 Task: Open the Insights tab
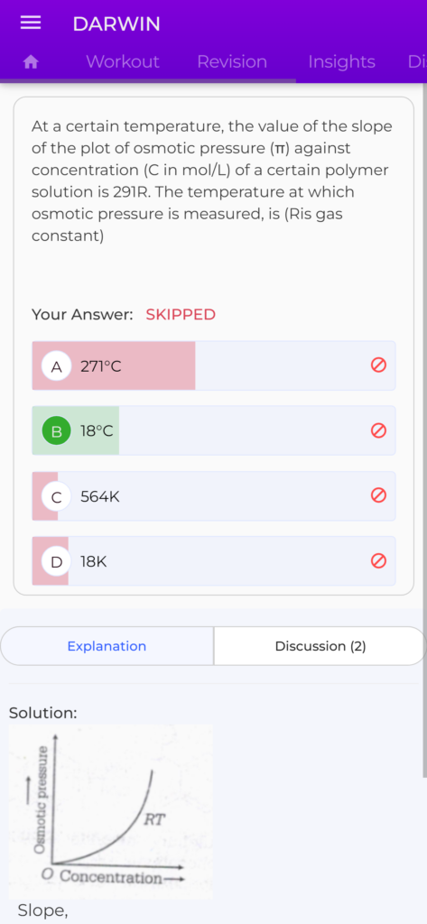[341, 61]
